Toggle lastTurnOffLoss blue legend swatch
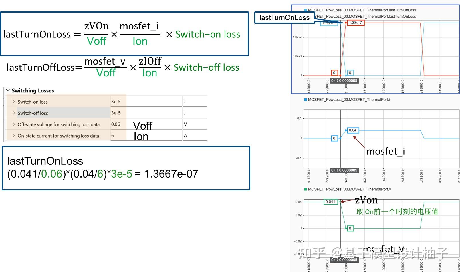 tap(306, 10)
